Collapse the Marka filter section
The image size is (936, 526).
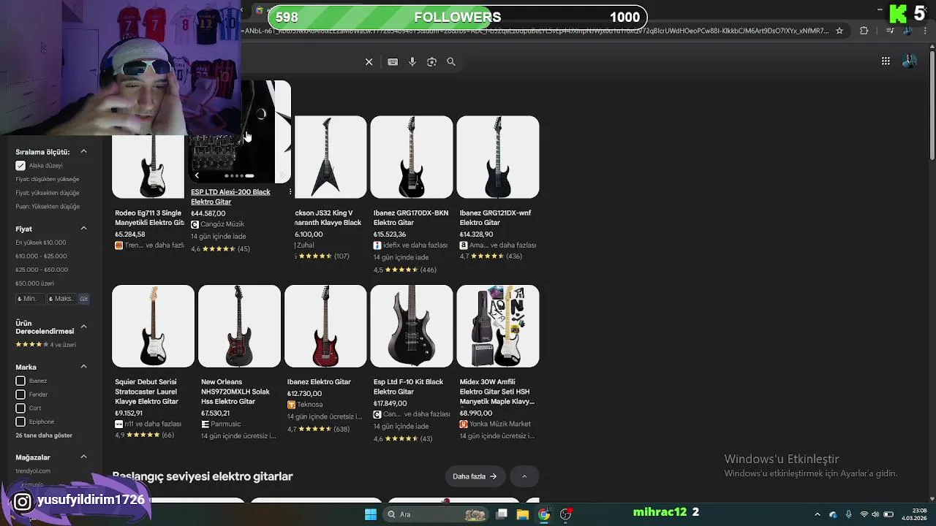click(83, 367)
